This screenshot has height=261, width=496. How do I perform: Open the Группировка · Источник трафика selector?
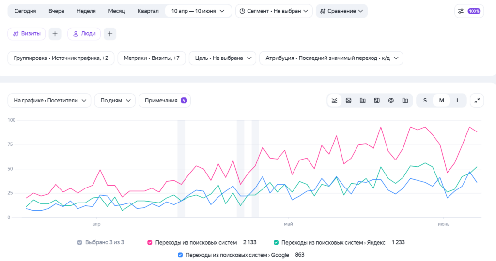tap(61, 58)
